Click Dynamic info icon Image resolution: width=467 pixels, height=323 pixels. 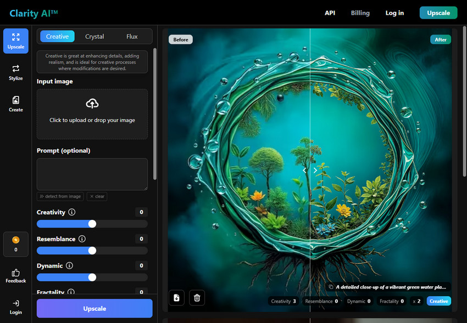click(x=69, y=265)
